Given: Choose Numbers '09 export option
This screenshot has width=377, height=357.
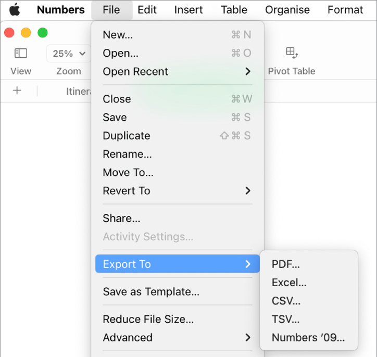Looking at the screenshot, I should click(x=308, y=338).
